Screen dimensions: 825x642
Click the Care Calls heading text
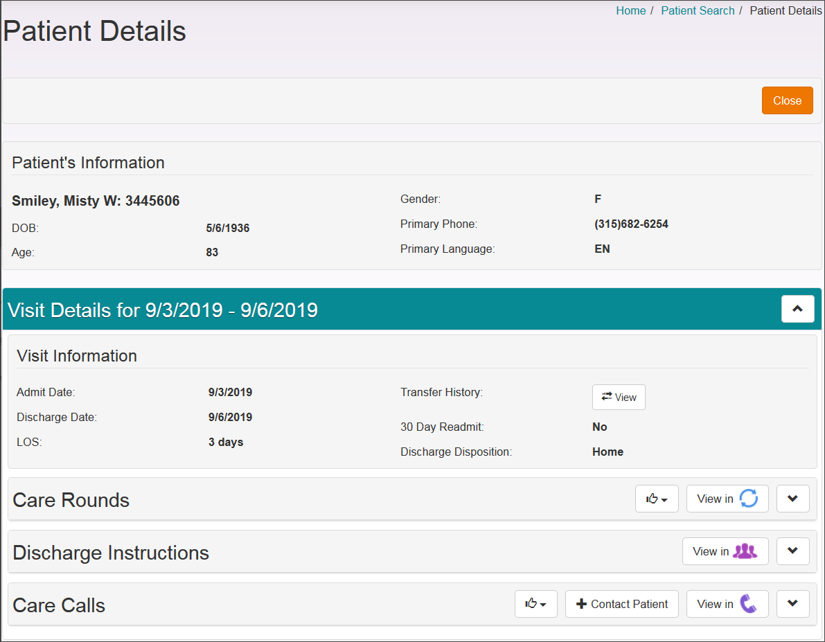click(x=59, y=605)
